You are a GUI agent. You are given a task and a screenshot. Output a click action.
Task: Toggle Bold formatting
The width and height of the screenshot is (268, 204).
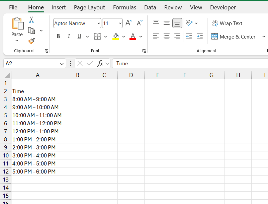coord(58,36)
